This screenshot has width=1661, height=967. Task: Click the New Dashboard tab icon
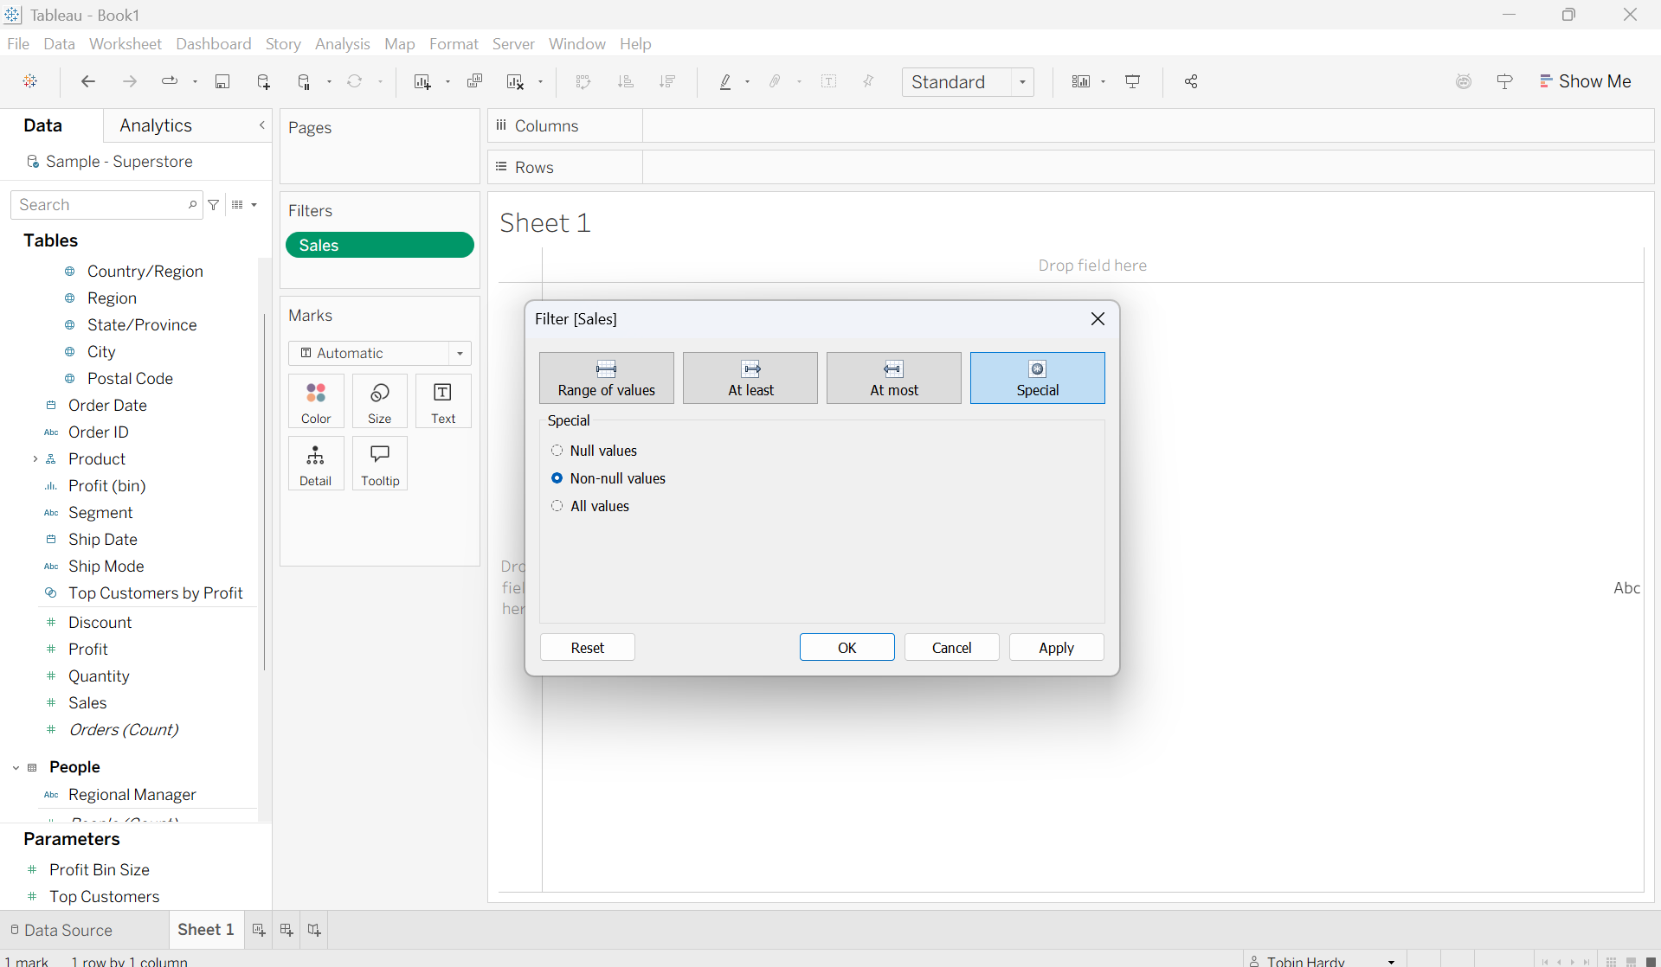[x=286, y=930]
